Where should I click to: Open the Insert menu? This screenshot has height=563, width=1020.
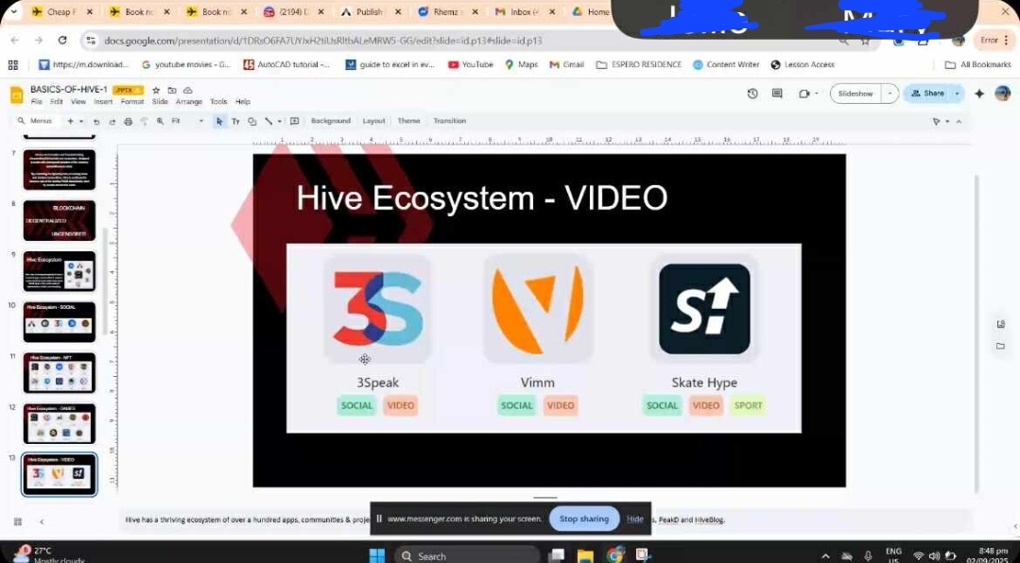point(103,102)
